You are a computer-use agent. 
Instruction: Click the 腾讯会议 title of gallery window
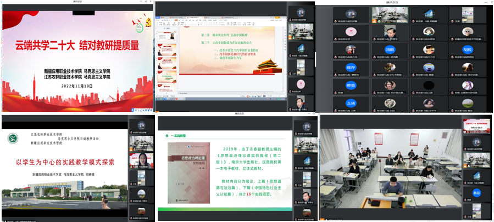pos(393,2)
